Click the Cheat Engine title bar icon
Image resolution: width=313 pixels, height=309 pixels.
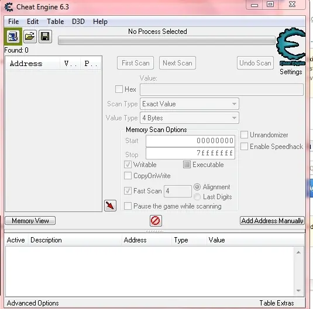click(x=9, y=7)
